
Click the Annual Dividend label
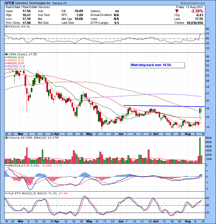tap(101, 15)
